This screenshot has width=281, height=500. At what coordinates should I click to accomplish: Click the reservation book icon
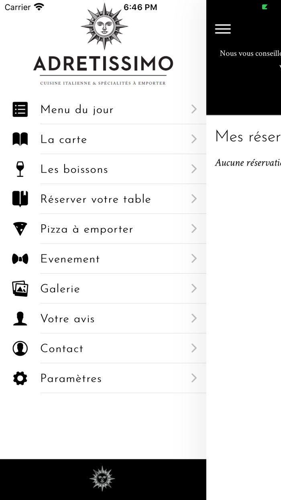pos(20,199)
